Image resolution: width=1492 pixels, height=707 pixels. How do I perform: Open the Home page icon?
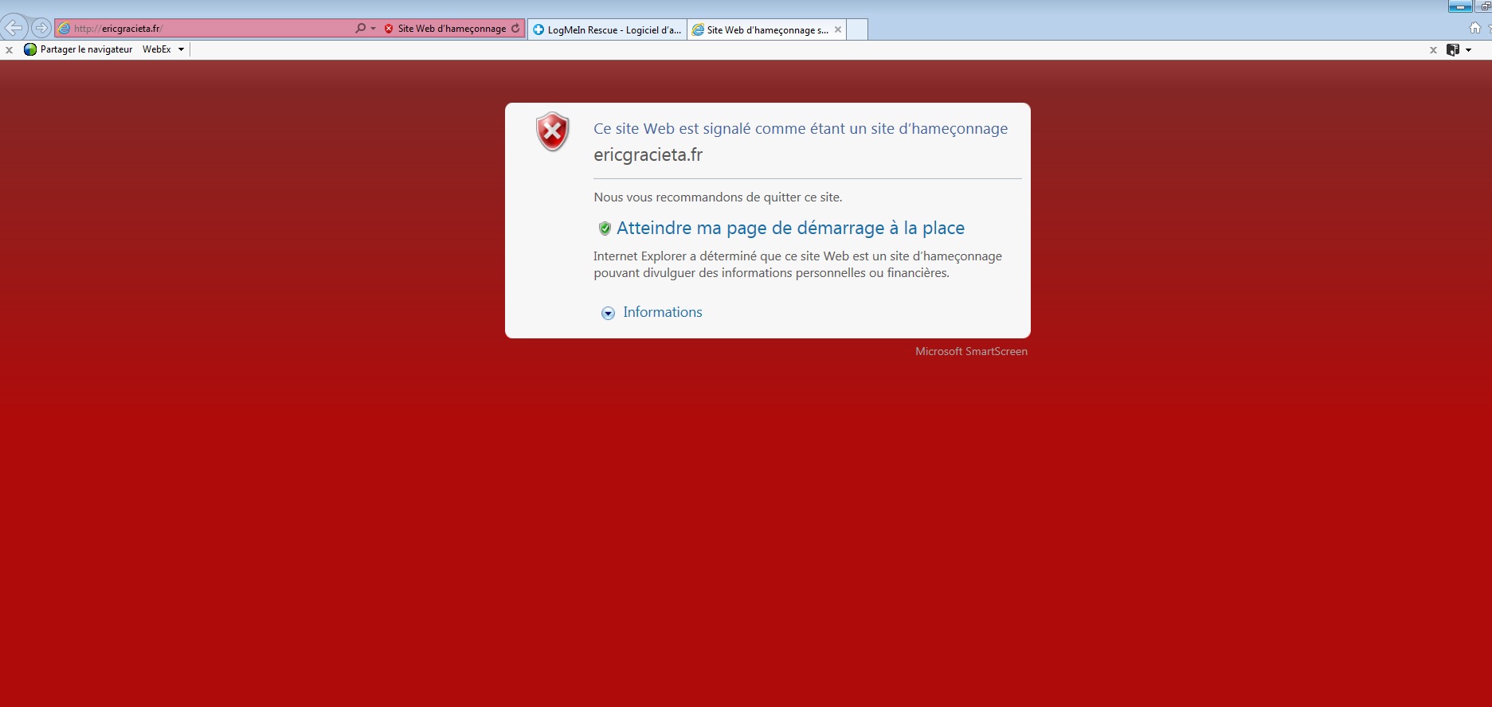point(1475,28)
